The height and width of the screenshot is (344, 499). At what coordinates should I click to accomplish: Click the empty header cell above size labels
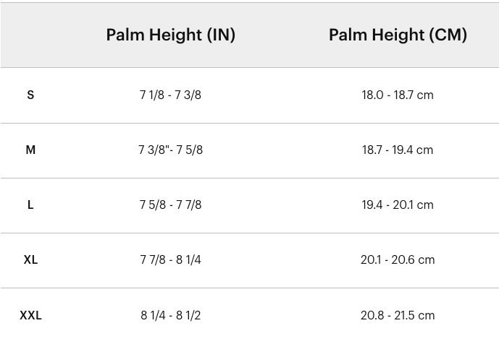[x=30, y=35]
